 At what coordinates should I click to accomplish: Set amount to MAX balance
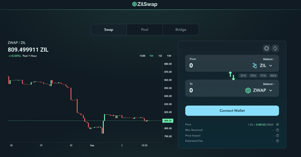(x=273, y=75)
